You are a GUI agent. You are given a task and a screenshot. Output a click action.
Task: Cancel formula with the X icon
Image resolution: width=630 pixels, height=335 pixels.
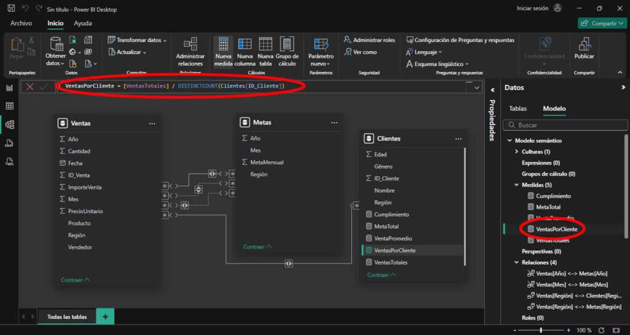pyautogui.click(x=30, y=87)
